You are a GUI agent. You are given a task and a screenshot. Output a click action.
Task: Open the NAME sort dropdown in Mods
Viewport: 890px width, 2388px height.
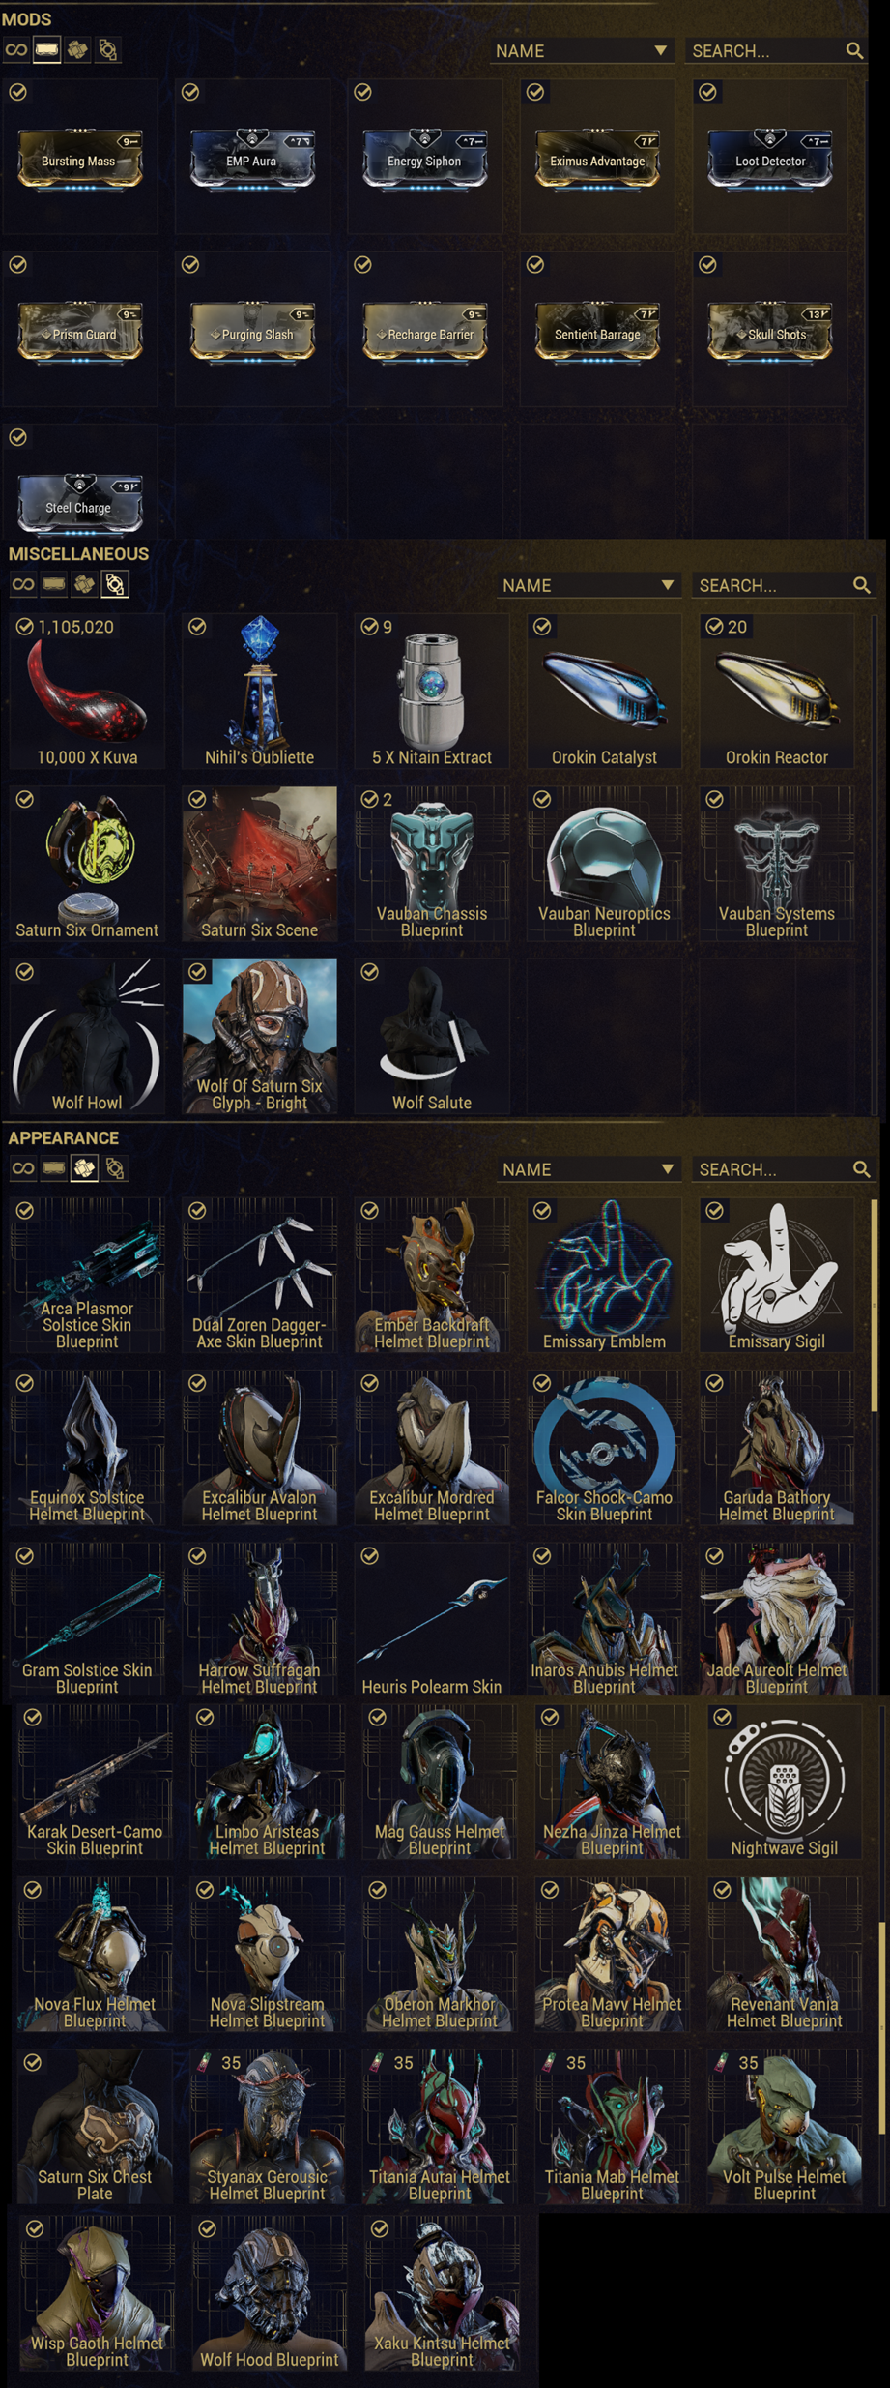click(x=582, y=50)
